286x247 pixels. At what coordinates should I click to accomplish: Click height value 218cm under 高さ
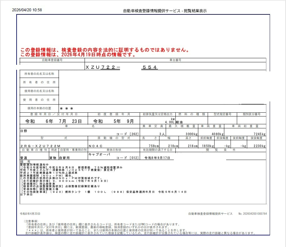pyautogui.click(x=193, y=146)
